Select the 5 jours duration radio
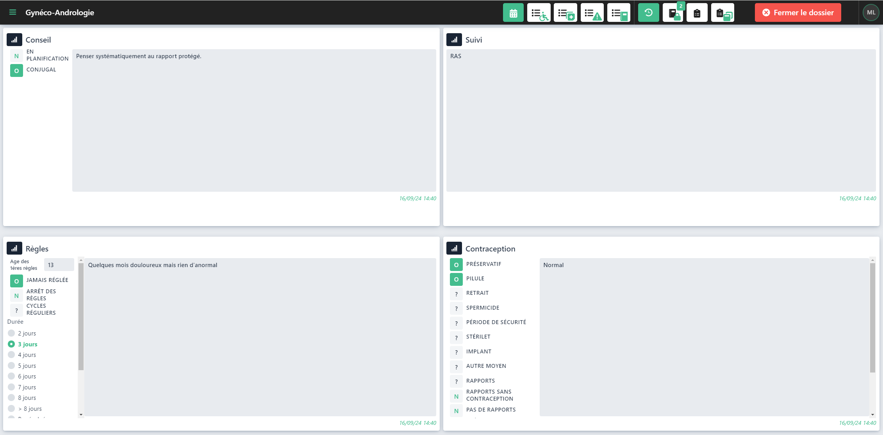 (x=11, y=365)
